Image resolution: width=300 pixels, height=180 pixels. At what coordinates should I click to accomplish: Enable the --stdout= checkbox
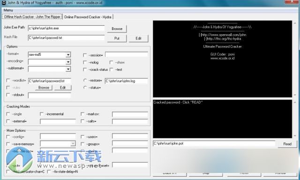pyautogui.click(x=8, y=95)
